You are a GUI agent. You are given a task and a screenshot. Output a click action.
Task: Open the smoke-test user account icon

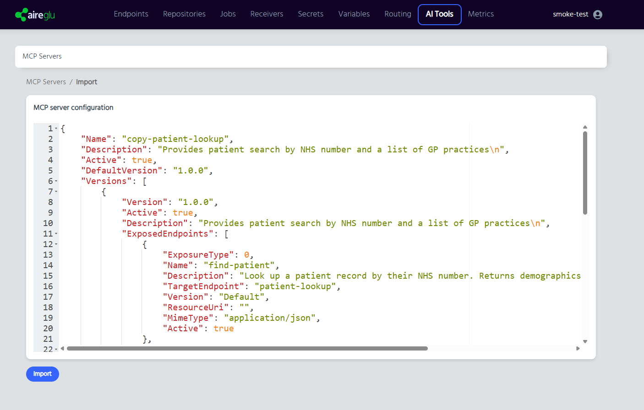point(597,15)
